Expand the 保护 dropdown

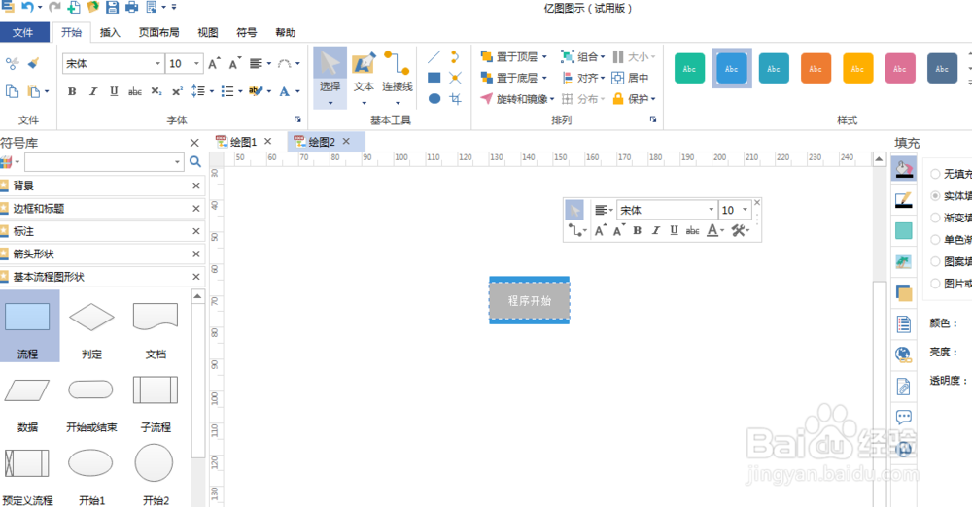pos(653,99)
